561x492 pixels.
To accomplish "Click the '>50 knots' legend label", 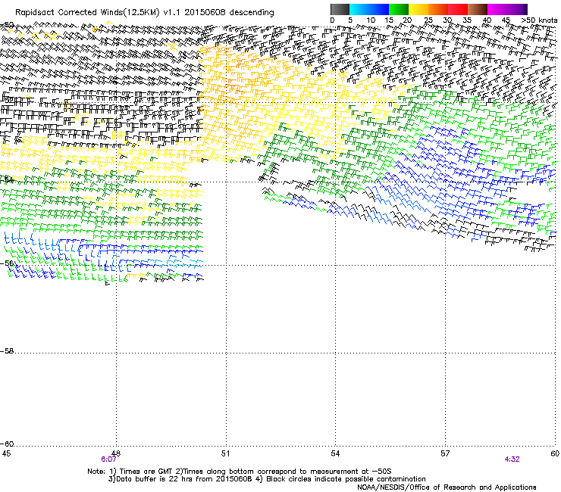I will point(539,20).
